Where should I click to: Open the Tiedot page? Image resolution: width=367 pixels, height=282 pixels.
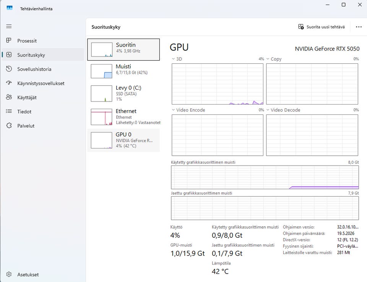click(x=43, y=111)
